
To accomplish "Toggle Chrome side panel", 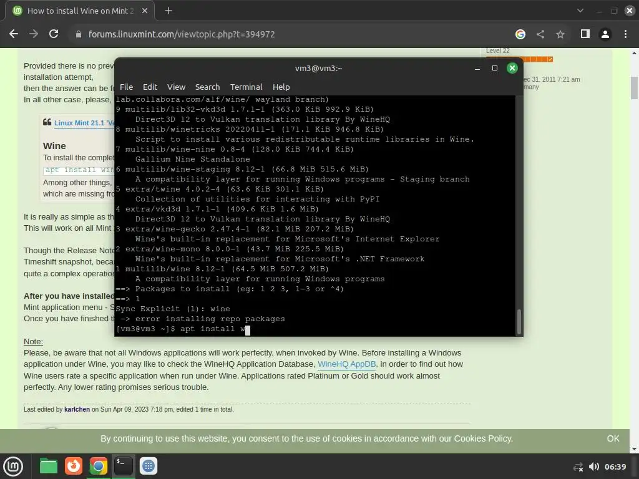I will coord(585,34).
